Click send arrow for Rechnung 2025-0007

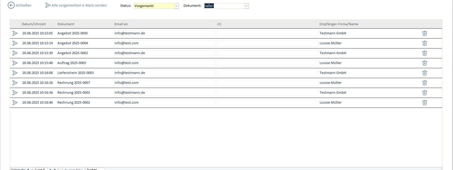click(x=15, y=83)
